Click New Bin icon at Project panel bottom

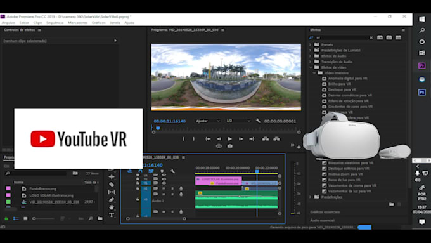[100, 218]
